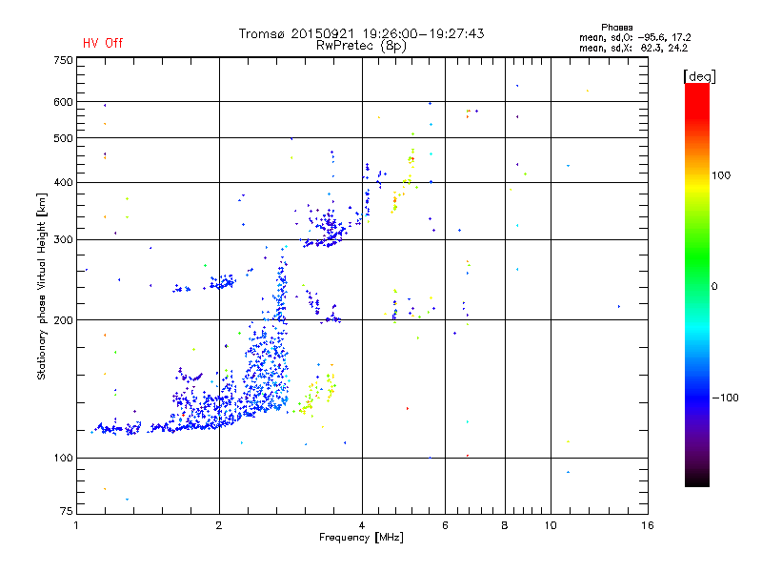The image size is (762, 572).
Task: Click the 'RwPretec (8p)' subtitle
Action: (361, 46)
